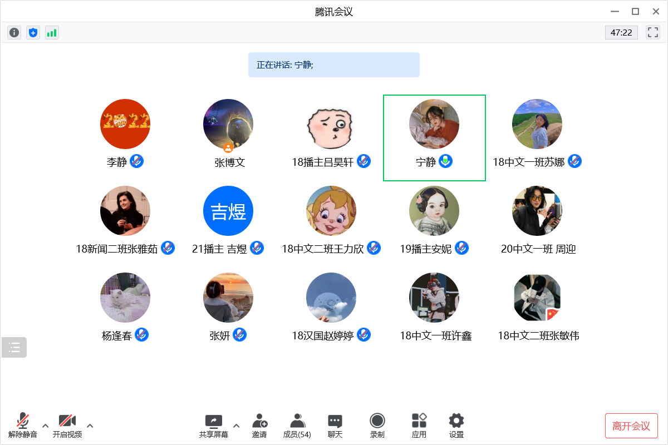Open Members (成员) list

[x=297, y=426]
